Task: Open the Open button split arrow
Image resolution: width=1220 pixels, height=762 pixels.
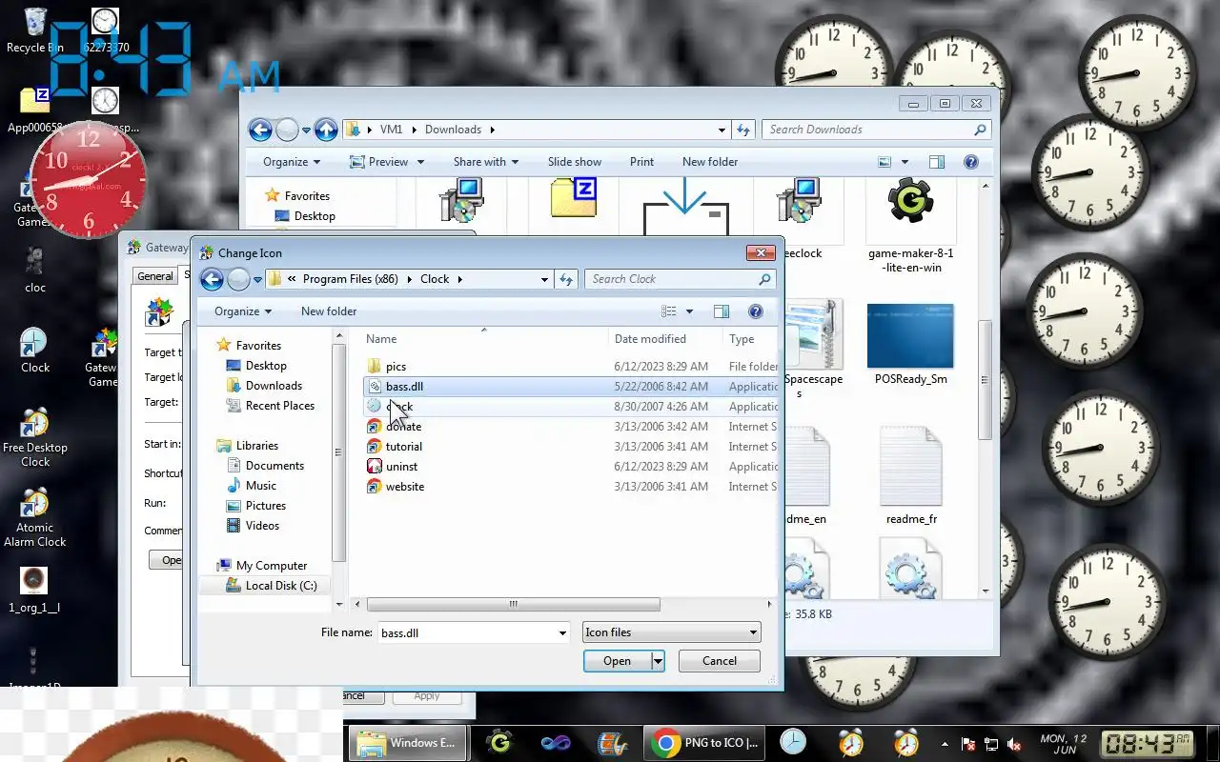Action: coord(658,661)
